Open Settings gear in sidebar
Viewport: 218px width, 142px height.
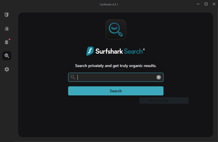pos(7,69)
